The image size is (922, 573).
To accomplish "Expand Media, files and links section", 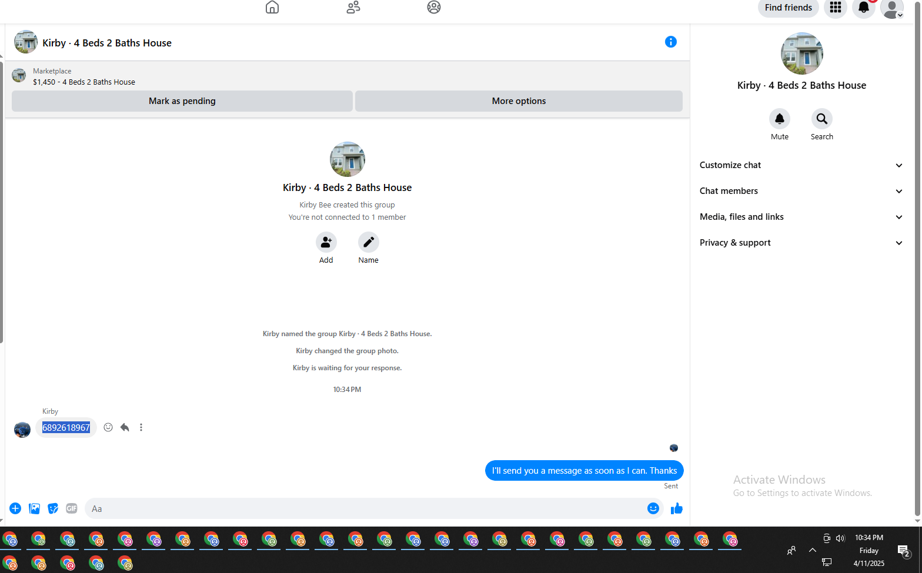I will coord(801,217).
